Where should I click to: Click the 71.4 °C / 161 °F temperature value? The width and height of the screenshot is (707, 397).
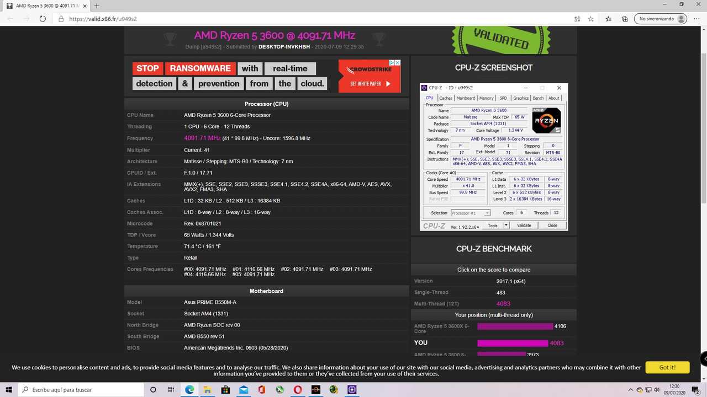(x=203, y=246)
